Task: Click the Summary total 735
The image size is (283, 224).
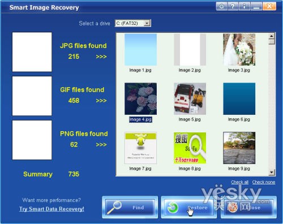Action: click(74, 174)
